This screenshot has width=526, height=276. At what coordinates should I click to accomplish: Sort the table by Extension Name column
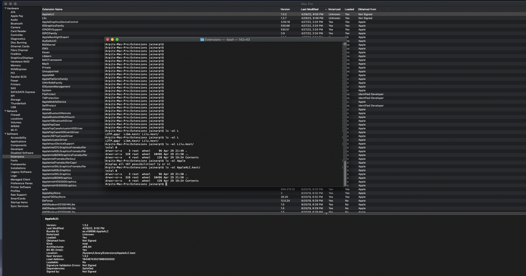(x=52, y=9)
